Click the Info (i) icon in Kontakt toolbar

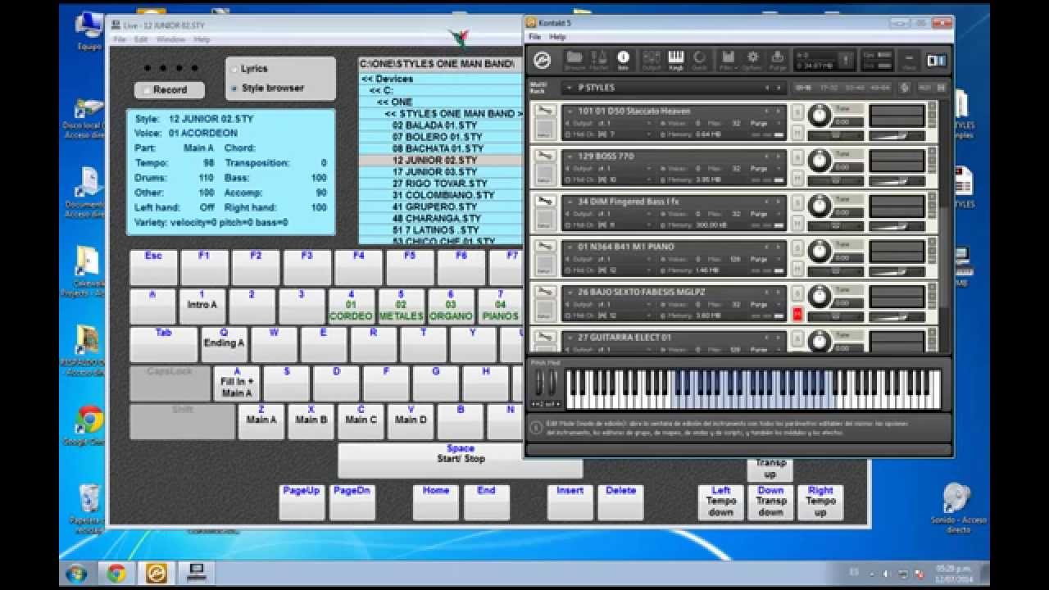coord(623,59)
